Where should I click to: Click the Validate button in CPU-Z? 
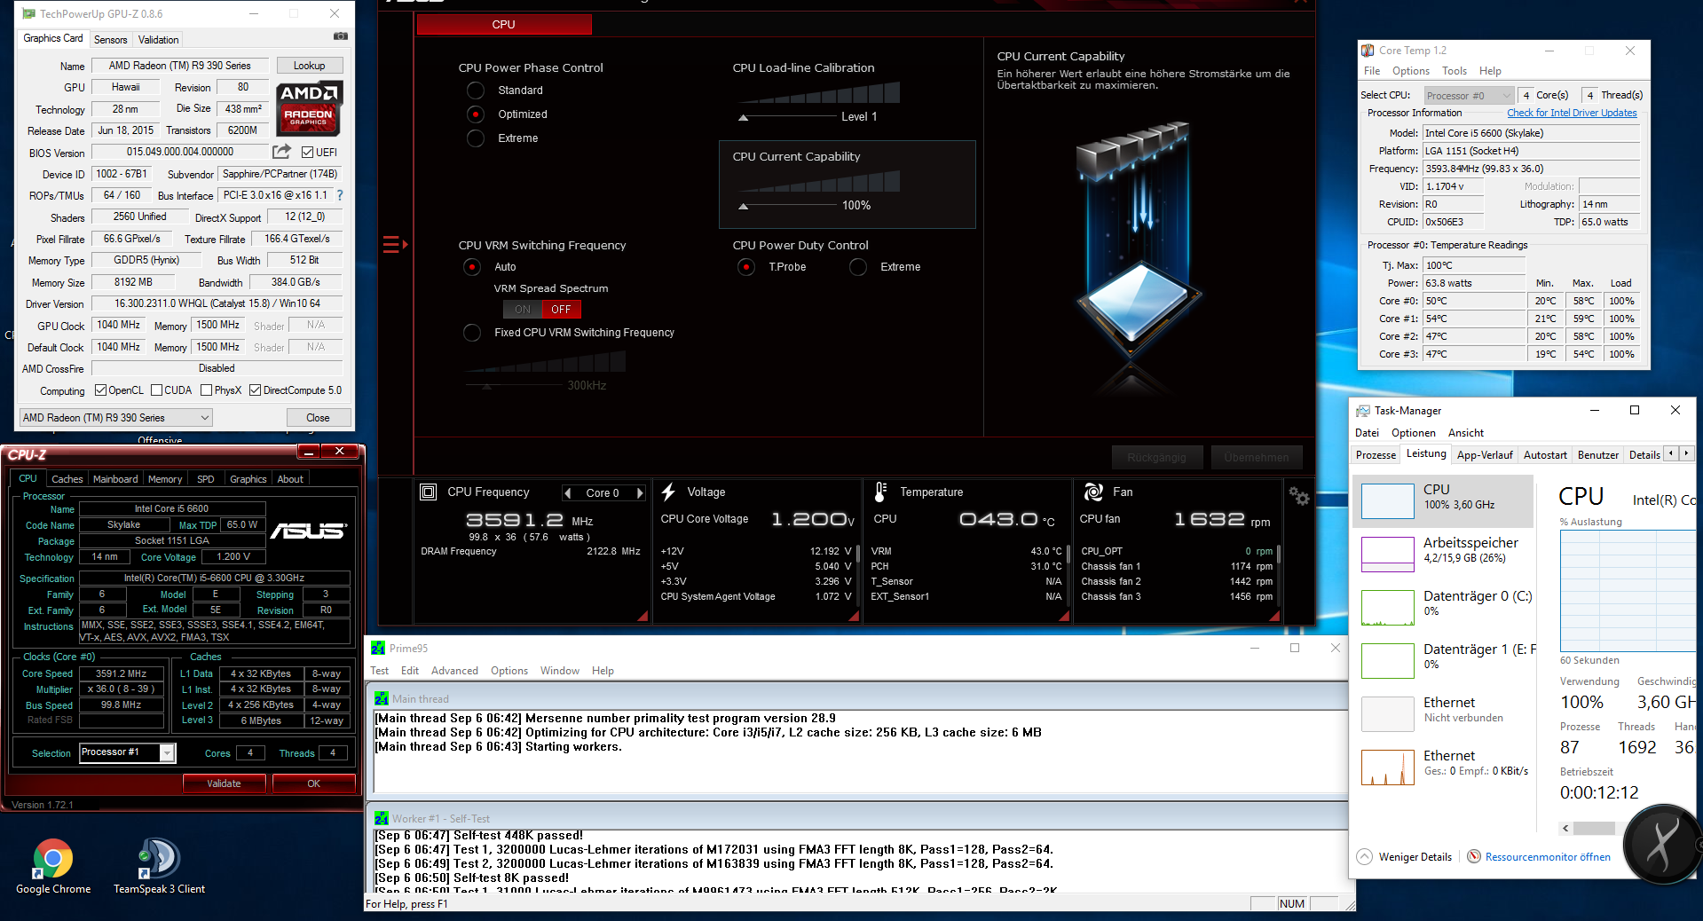point(224,783)
